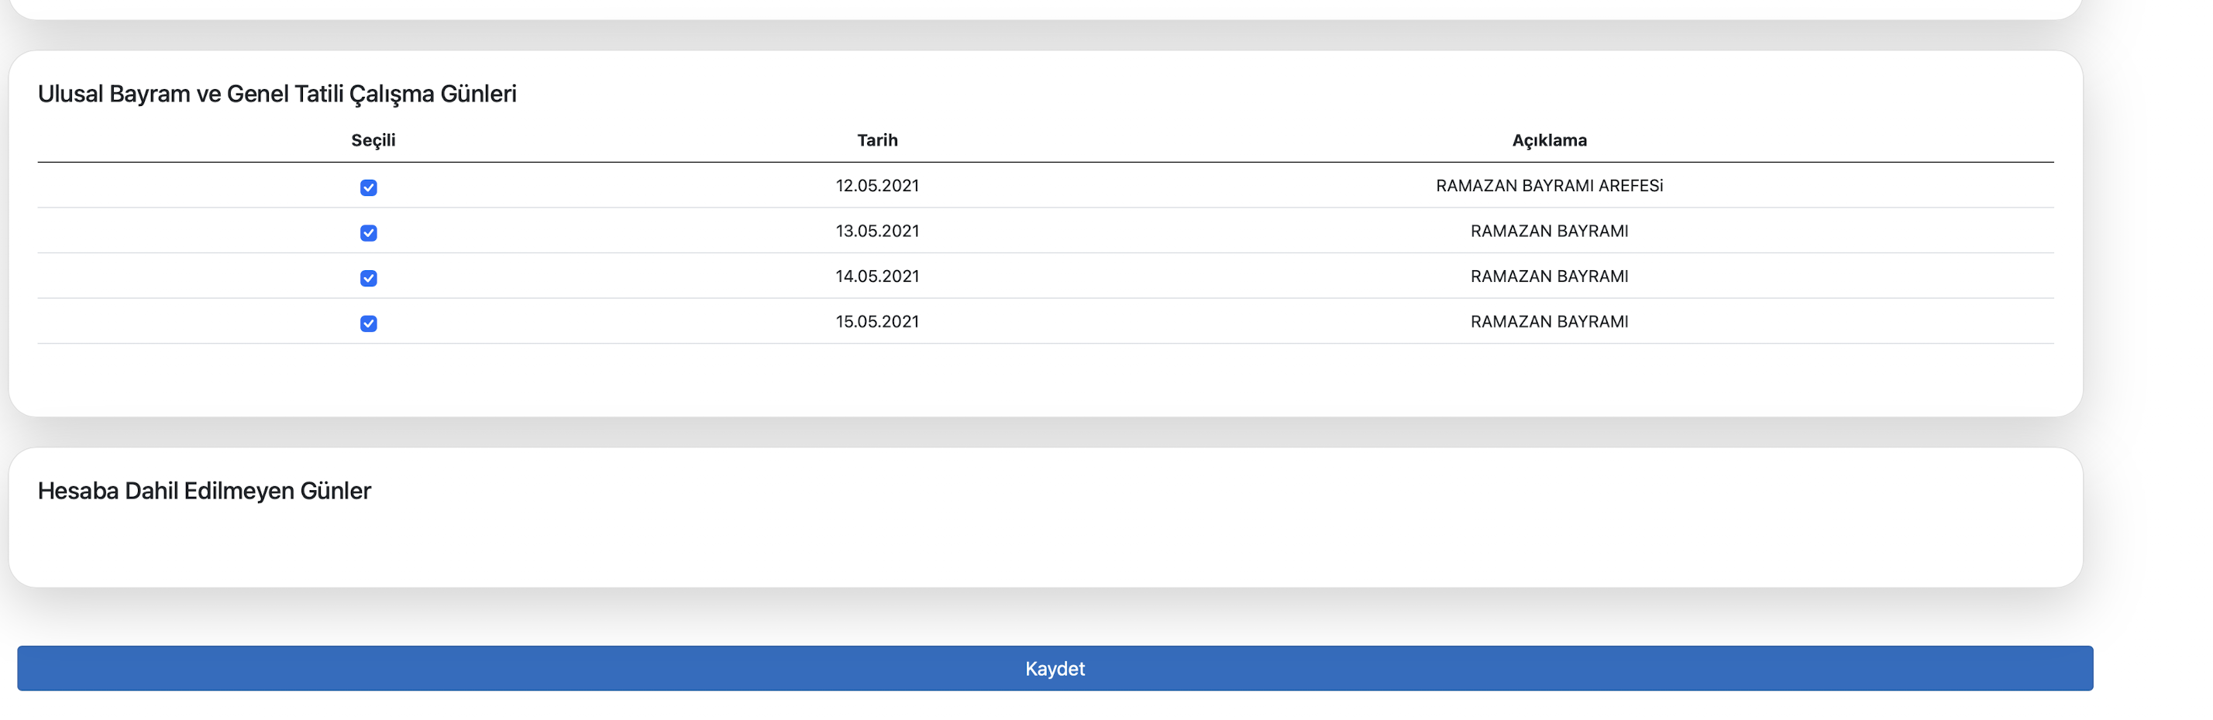
Task: Click the Açıklama column header
Action: click(1549, 141)
